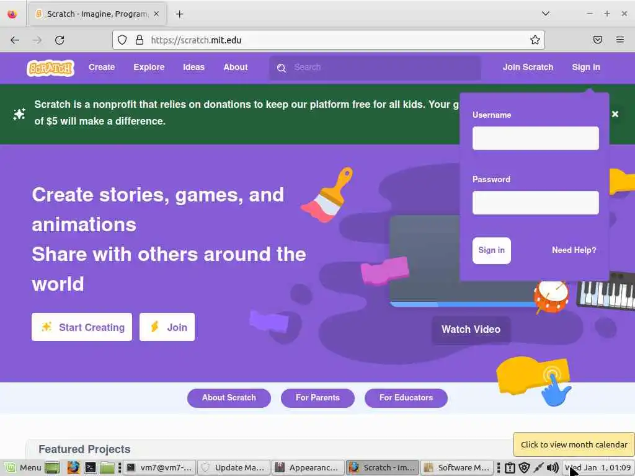The height and width of the screenshot is (476, 635).
Task: Switch to the Update Manager window
Action: click(234, 468)
